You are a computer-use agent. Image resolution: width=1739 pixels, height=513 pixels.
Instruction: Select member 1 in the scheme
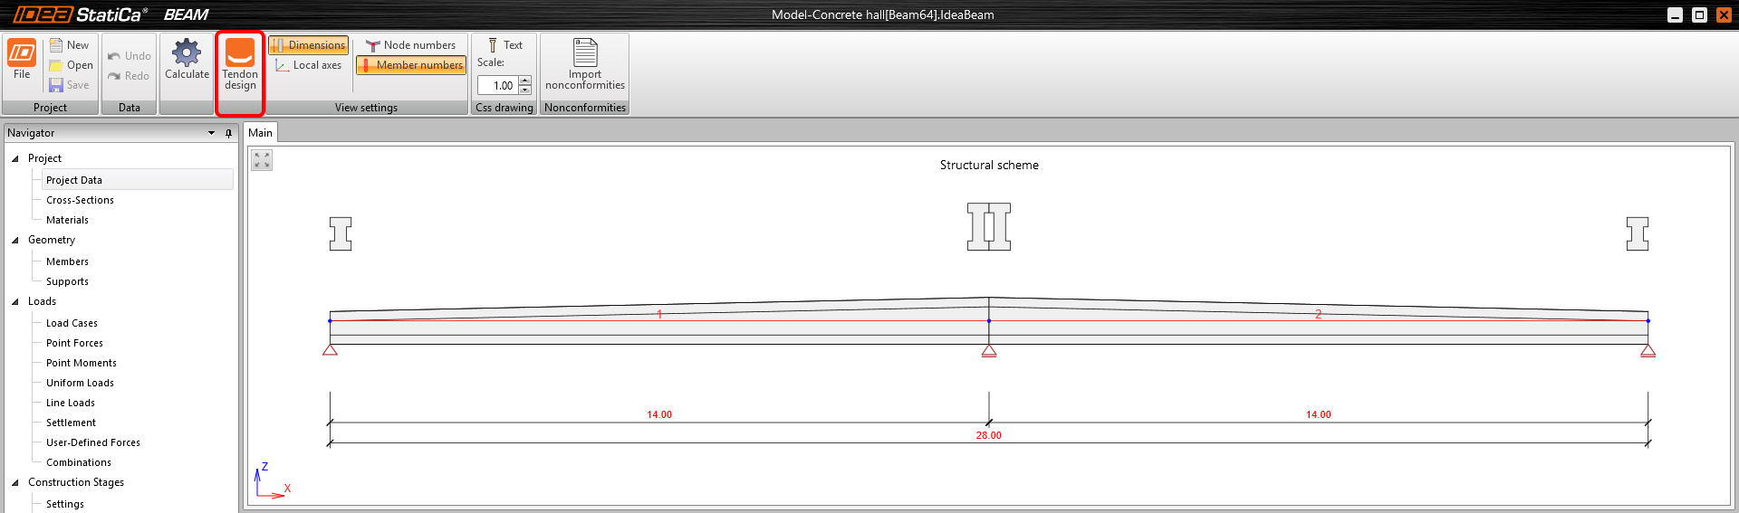(x=659, y=315)
